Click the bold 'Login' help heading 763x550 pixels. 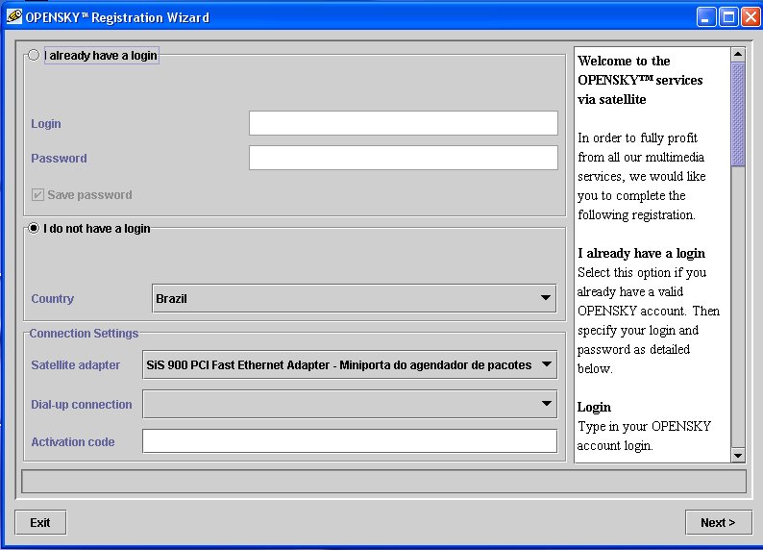pos(594,407)
